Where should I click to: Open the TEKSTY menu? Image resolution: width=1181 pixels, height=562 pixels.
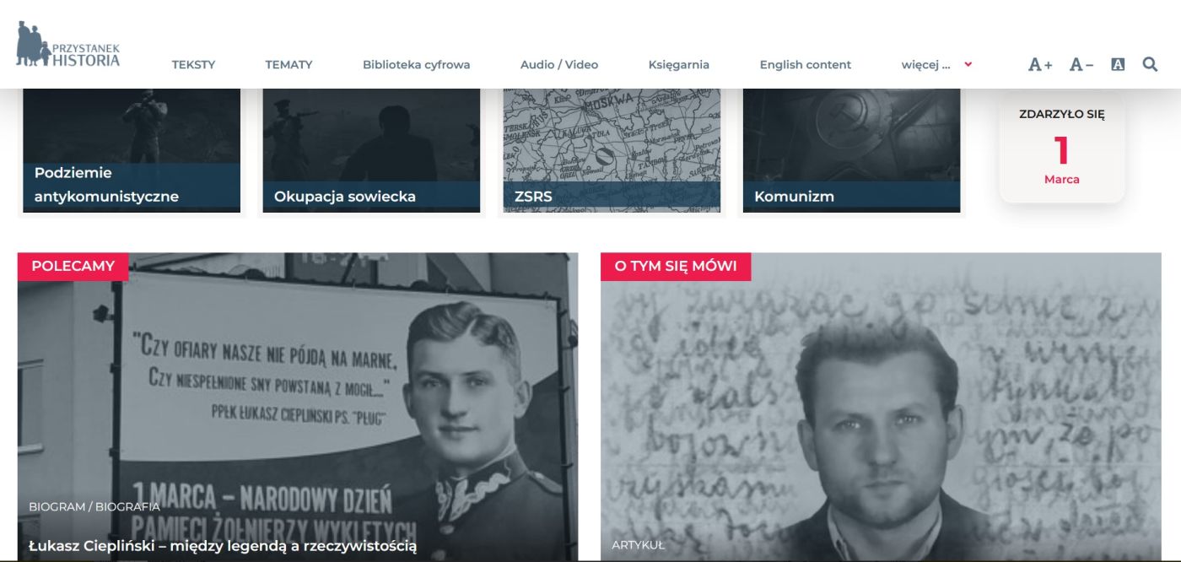pos(193,65)
